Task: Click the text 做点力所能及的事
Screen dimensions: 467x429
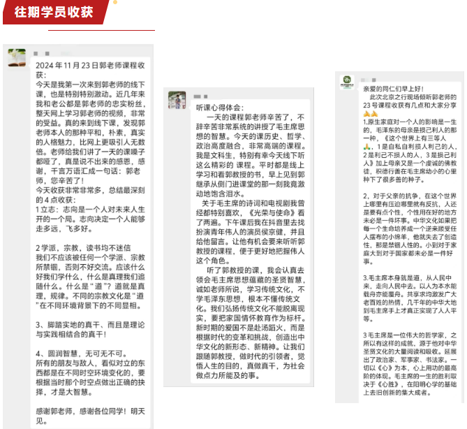Action: [228, 376]
